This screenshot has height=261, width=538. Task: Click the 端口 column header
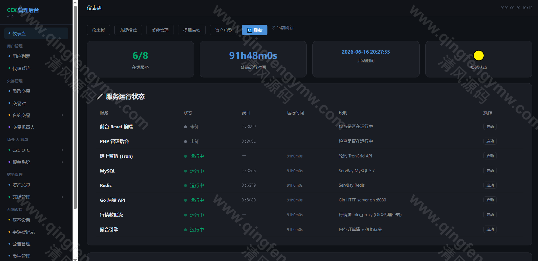point(246,113)
